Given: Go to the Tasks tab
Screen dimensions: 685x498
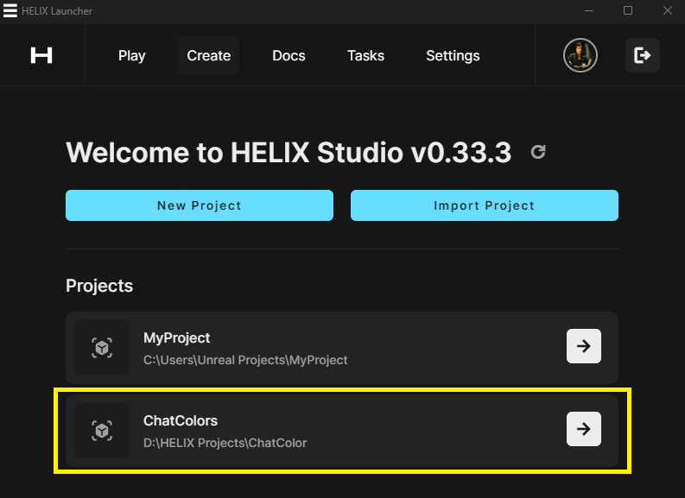Looking at the screenshot, I should click(x=365, y=55).
